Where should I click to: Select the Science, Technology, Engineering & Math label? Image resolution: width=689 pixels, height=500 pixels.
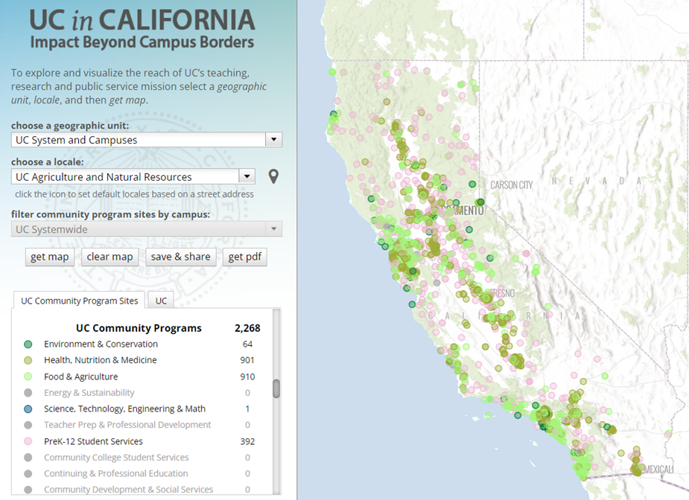[125, 408]
